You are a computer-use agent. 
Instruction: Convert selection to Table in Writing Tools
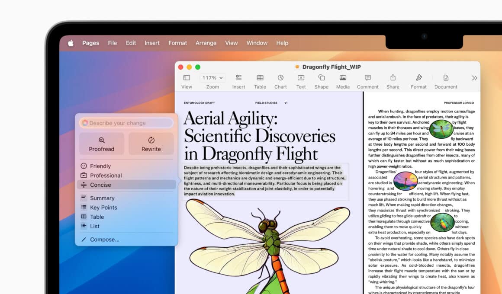[126, 217]
